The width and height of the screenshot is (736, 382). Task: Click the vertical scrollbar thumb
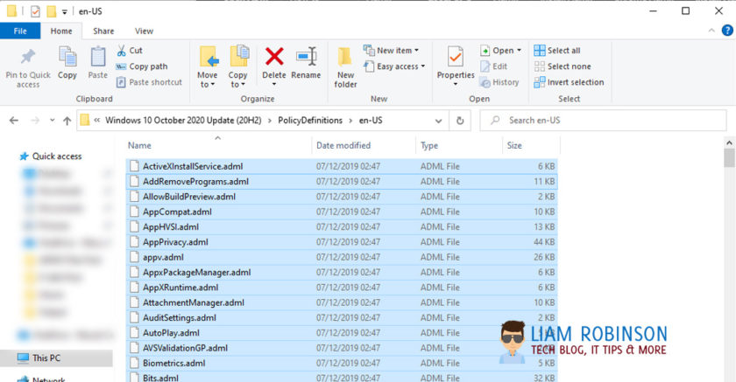pyautogui.click(x=729, y=157)
